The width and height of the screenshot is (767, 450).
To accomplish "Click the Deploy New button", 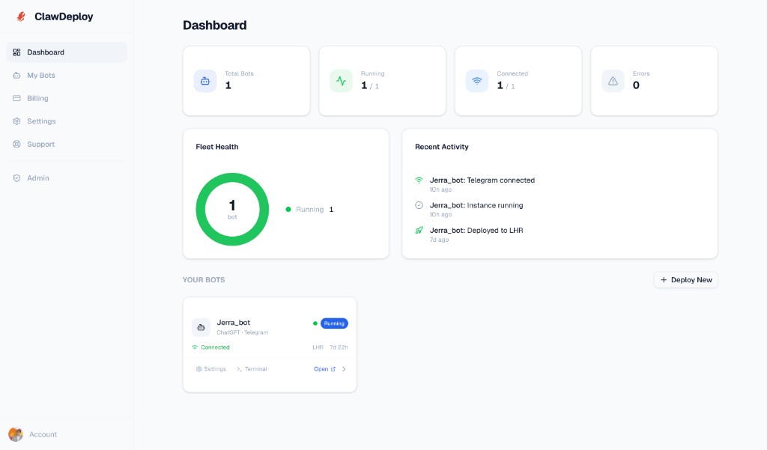I will click(x=685, y=279).
